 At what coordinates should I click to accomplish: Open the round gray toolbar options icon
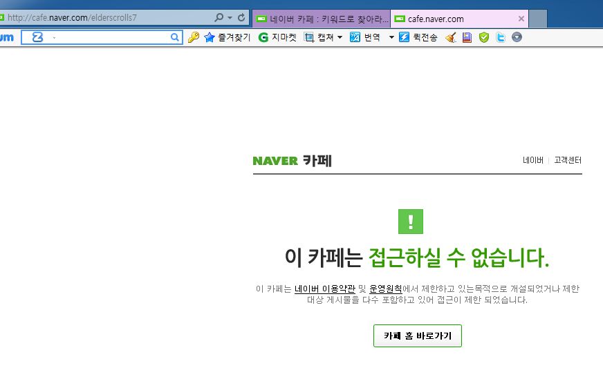517,37
